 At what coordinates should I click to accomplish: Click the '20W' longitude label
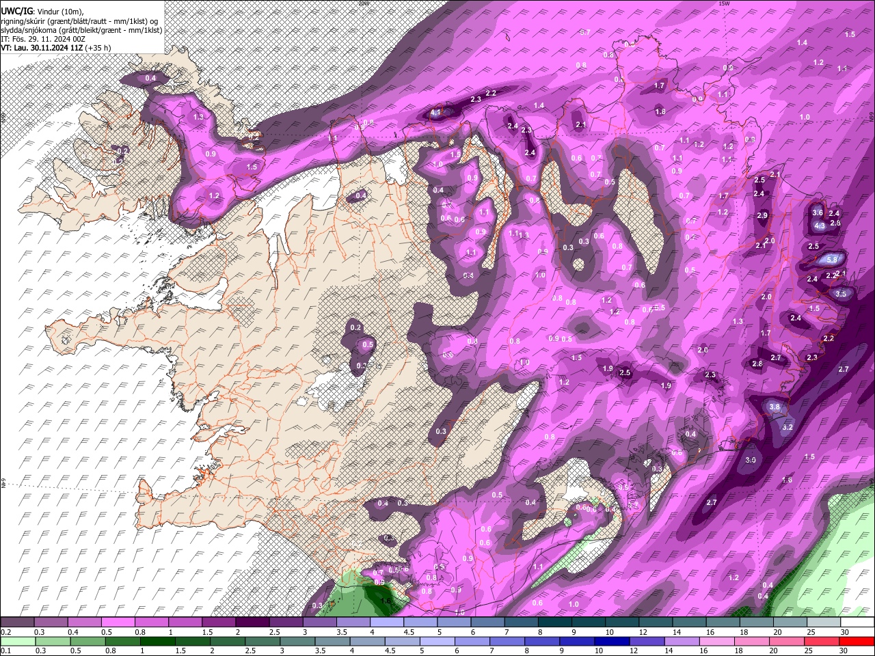(x=363, y=3)
